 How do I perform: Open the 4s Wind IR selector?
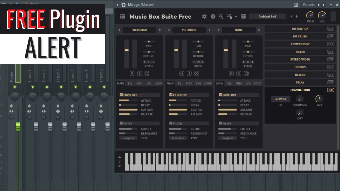pos(281,99)
